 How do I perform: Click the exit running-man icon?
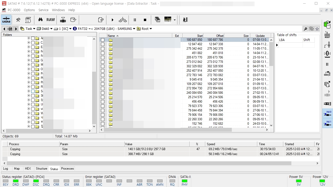(185, 20)
